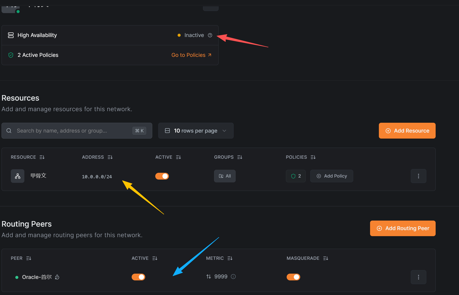The width and height of the screenshot is (459, 295).
Task: Disable the Active toggle for 甲骨文 resource
Action: [162, 176]
